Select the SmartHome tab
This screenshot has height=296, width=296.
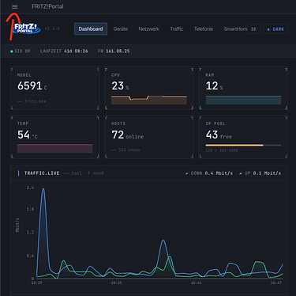[235, 28]
